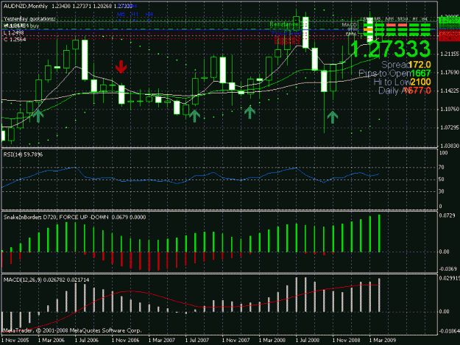Click the 1.07295 price axis label
The width and height of the screenshot is (460, 345).
click(x=449, y=127)
